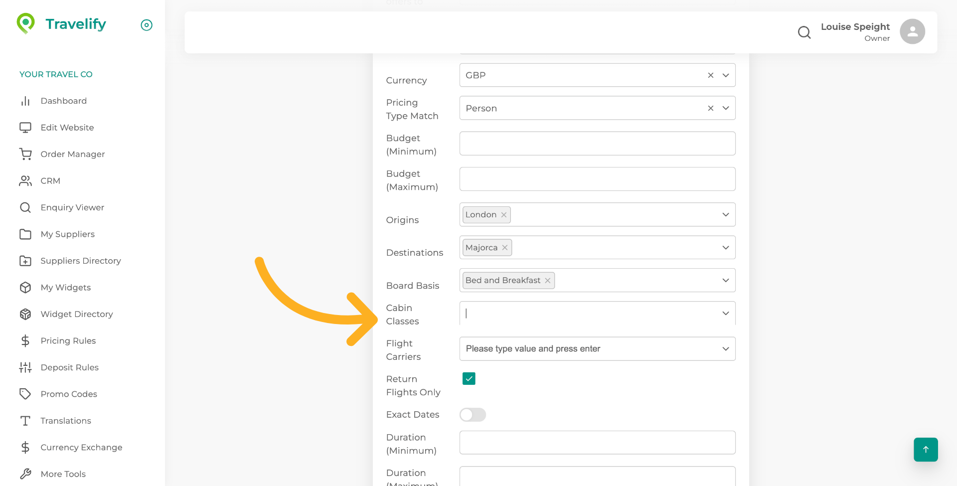Image resolution: width=957 pixels, height=486 pixels.
Task: Click the Travelify logo
Action: pos(61,24)
